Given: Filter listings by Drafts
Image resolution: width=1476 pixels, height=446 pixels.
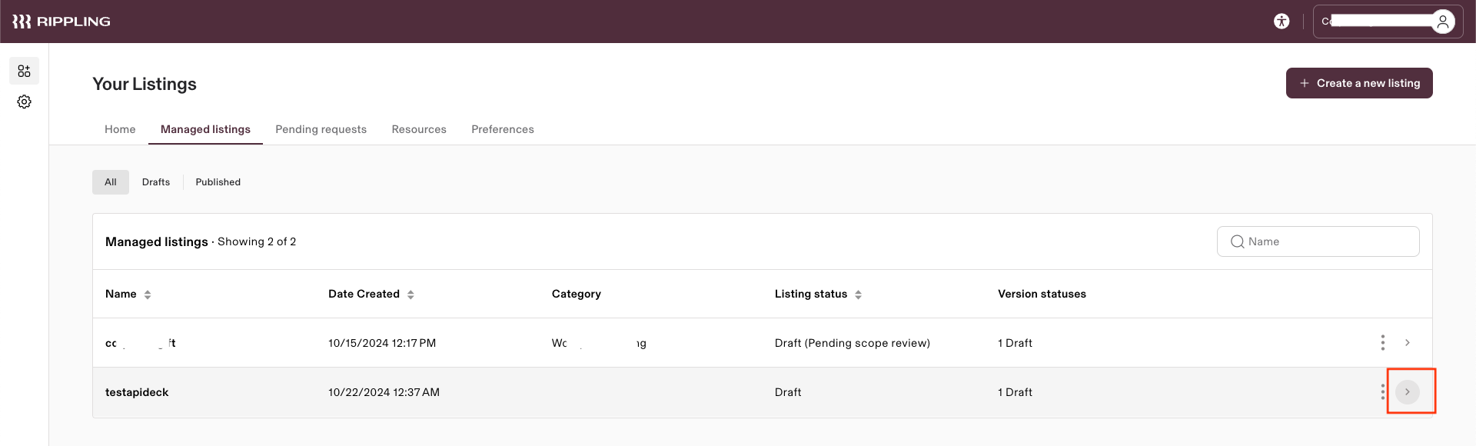Looking at the screenshot, I should (x=156, y=182).
